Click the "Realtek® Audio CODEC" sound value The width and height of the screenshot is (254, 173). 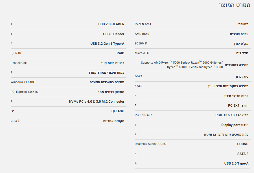pos(150,144)
